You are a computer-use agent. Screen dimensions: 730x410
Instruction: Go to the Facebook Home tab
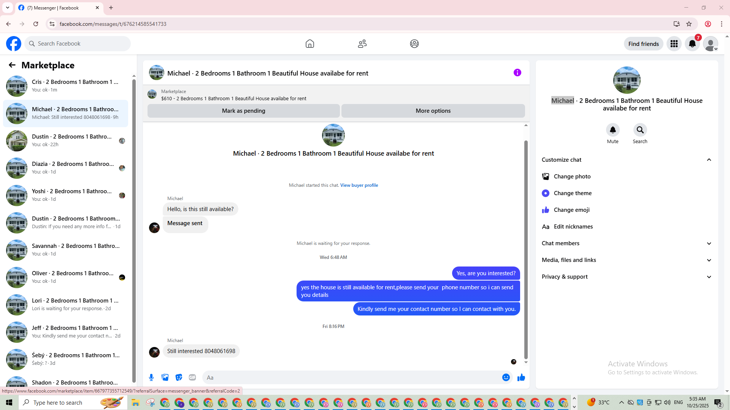[309, 44]
